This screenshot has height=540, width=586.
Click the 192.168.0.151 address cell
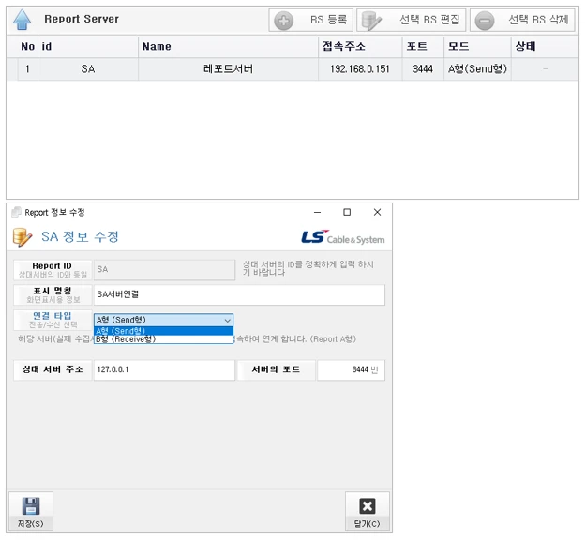pyautogui.click(x=360, y=69)
